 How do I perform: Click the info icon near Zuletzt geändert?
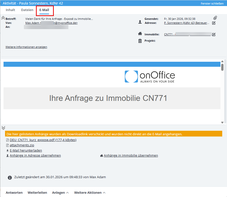tap(10, 177)
